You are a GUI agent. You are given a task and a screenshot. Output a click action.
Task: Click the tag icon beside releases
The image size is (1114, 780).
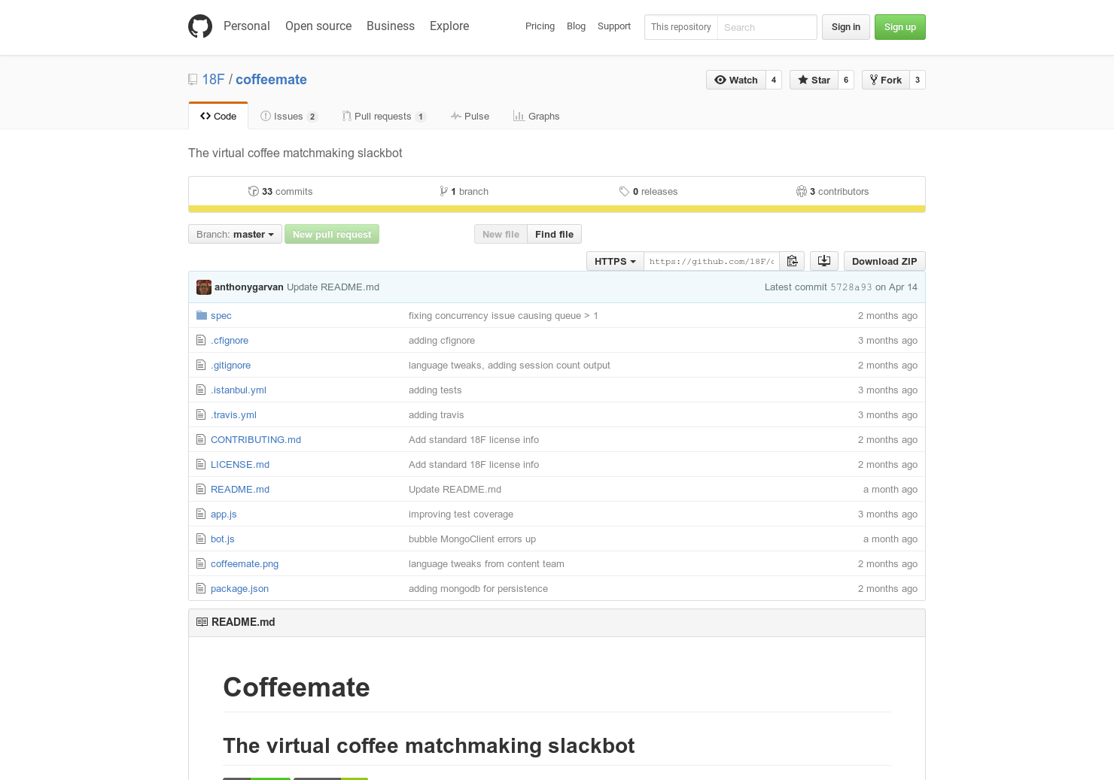[x=624, y=191]
